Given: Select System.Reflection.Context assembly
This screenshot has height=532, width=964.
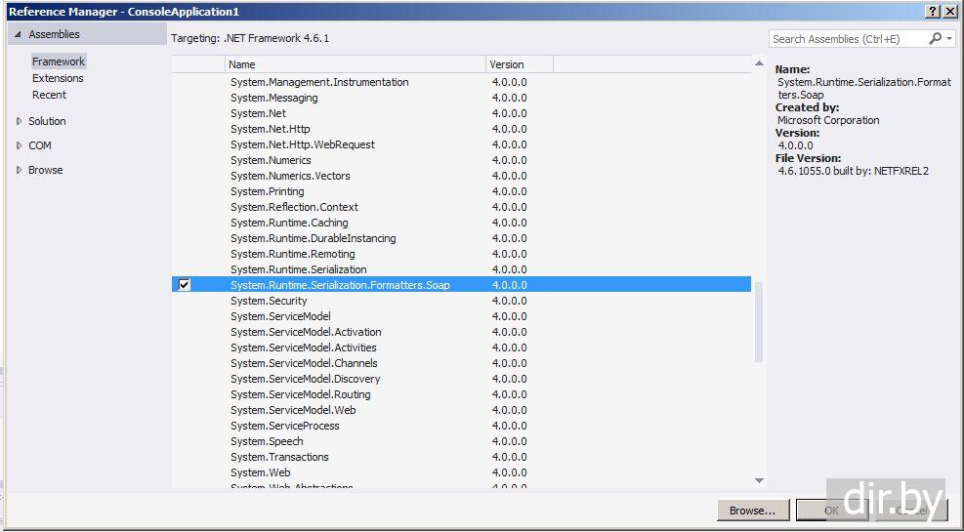Looking at the screenshot, I should click(461, 207).
